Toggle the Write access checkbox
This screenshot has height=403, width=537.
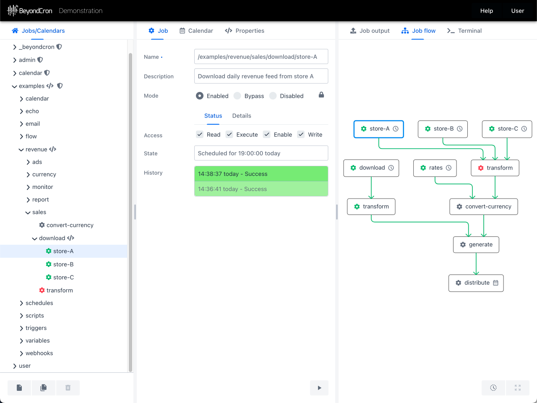[301, 135]
